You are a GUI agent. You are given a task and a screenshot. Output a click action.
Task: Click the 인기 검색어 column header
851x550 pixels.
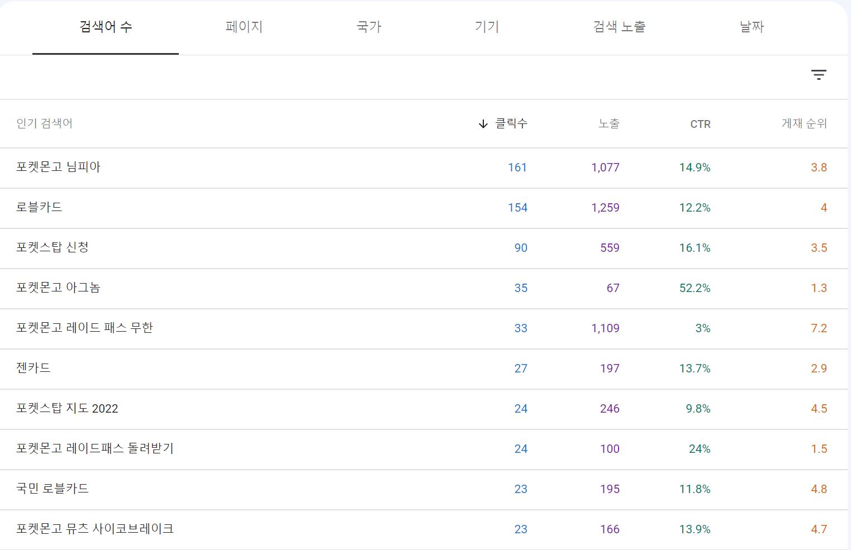pyautogui.click(x=45, y=123)
